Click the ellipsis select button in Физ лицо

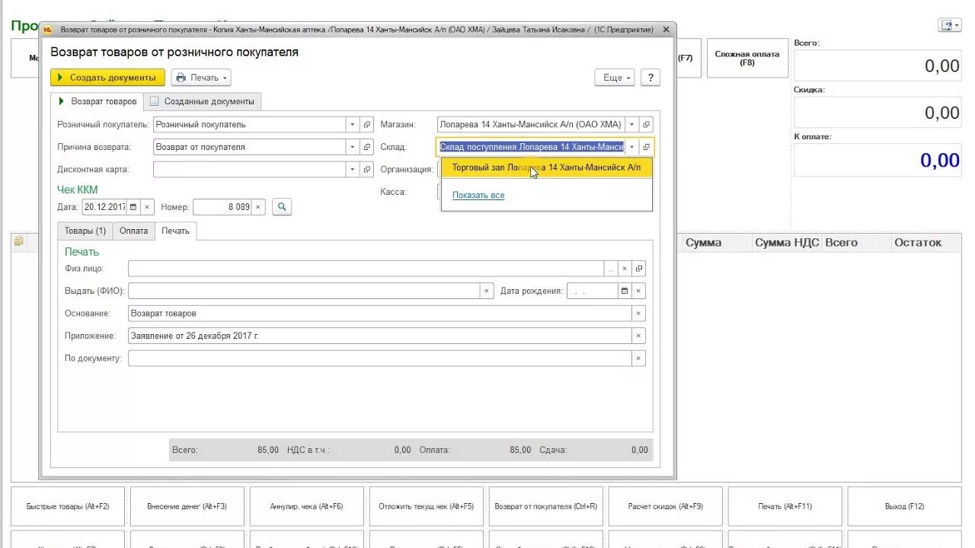click(611, 269)
